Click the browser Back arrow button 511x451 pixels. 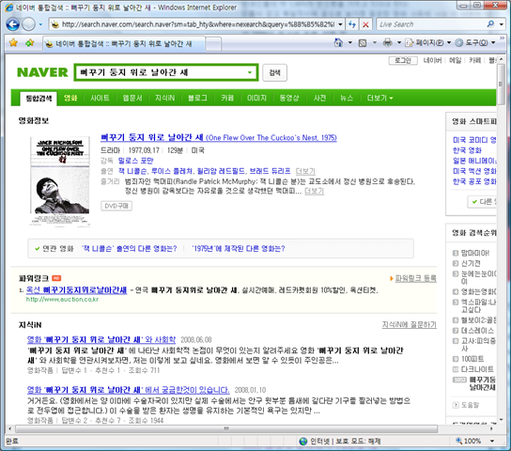[x=13, y=24]
